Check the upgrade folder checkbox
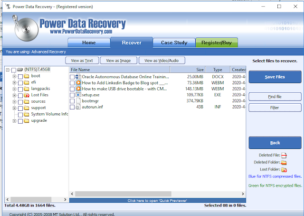The height and width of the screenshot is (216, 304). tap(20, 121)
